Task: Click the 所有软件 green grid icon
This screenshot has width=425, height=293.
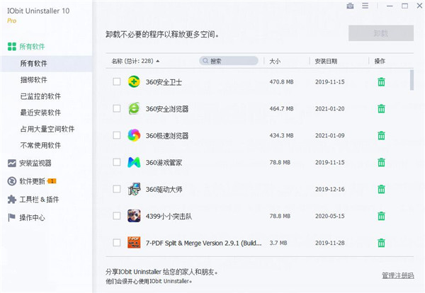Action: point(12,47)
